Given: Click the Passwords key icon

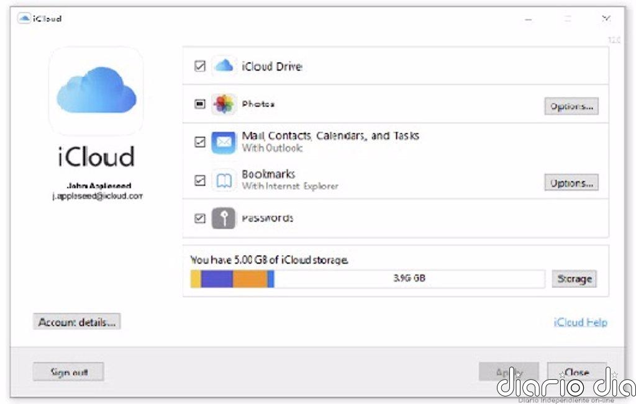Looking at the screenshot, I should 224,218.
